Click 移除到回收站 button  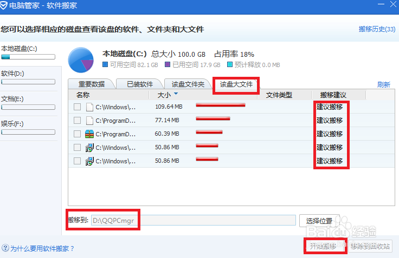point(370,246)
